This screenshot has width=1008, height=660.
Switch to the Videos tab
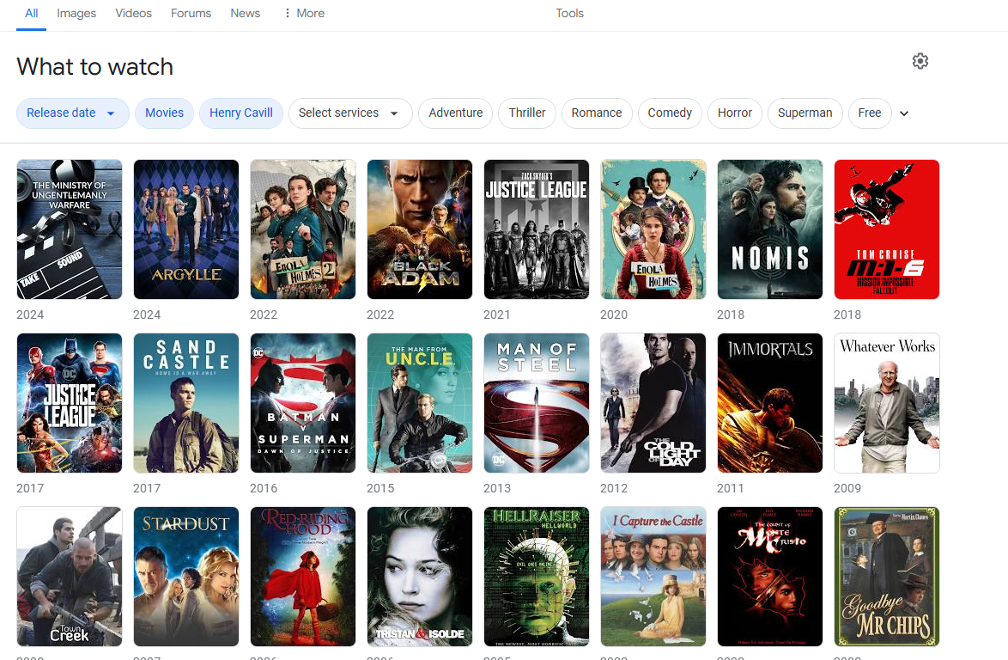tap(134, 14)
